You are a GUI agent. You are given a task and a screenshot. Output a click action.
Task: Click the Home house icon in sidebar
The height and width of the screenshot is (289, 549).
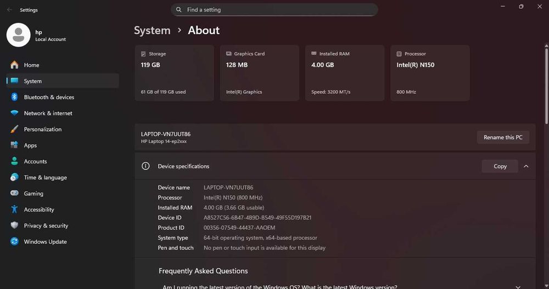pyautogui.click(x=14, y=65)
